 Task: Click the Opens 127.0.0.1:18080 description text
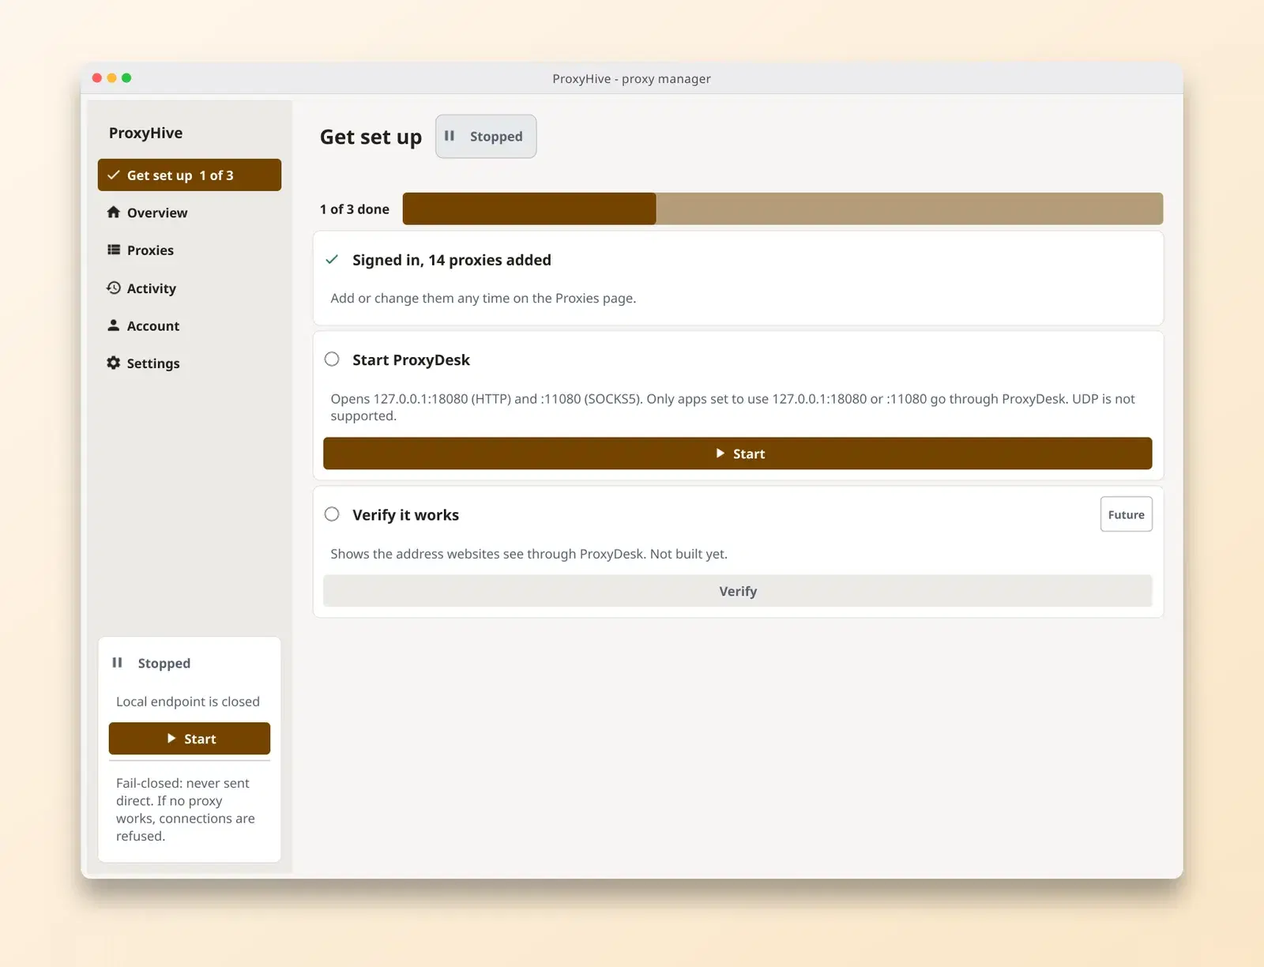pyautogui.click(x=733, y=407)
